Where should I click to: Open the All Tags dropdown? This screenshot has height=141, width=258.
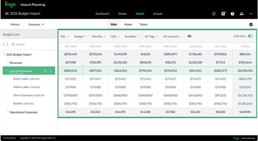[x=151, y=36]
